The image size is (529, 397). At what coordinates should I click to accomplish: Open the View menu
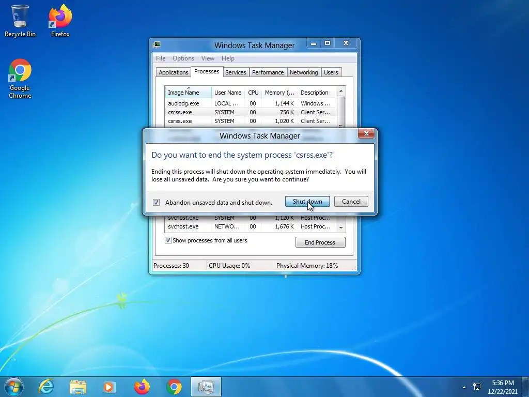tap(208, 58)
